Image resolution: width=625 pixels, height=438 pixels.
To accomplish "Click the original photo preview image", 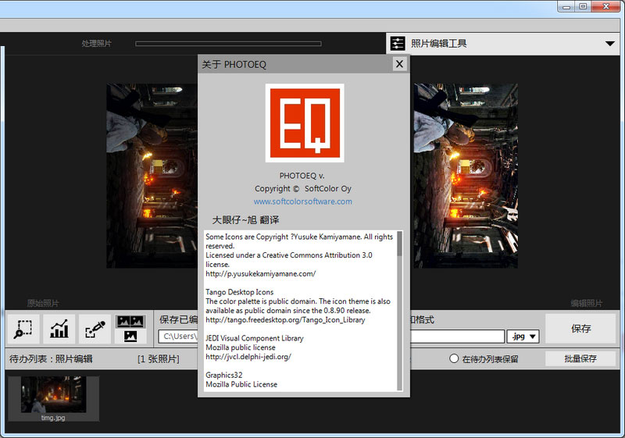I will pos(152,176).
